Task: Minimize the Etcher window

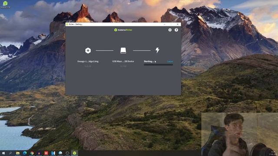Action: click(165, 24)
